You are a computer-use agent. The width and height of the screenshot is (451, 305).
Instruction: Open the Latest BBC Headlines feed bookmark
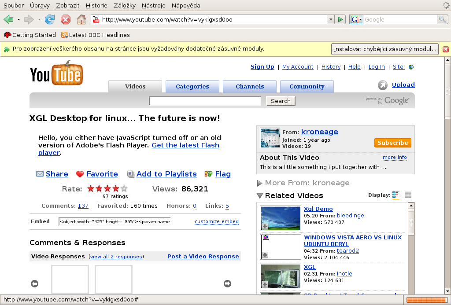click(96, 35)
